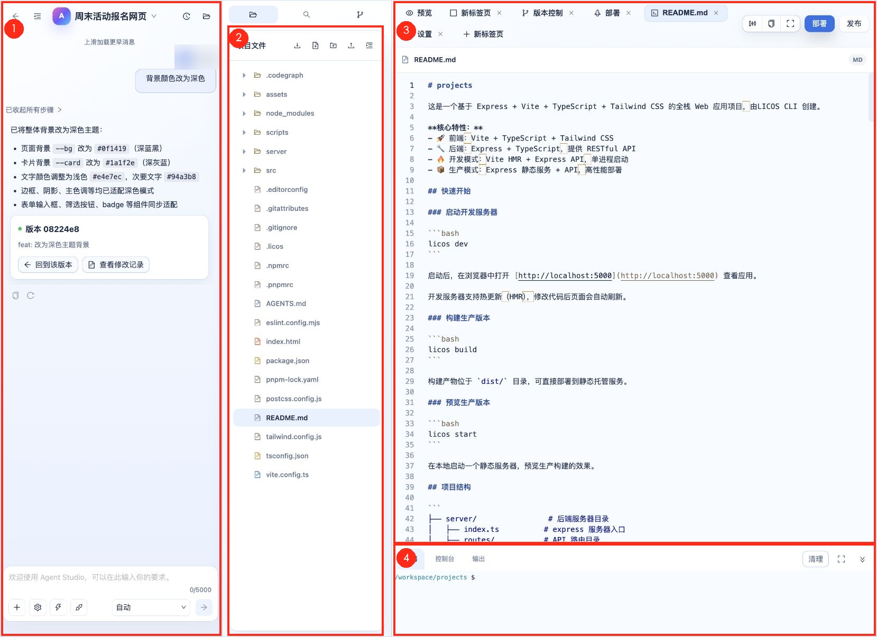
Task: Click the gear settings icon in chat input
Action: point(38,607)
